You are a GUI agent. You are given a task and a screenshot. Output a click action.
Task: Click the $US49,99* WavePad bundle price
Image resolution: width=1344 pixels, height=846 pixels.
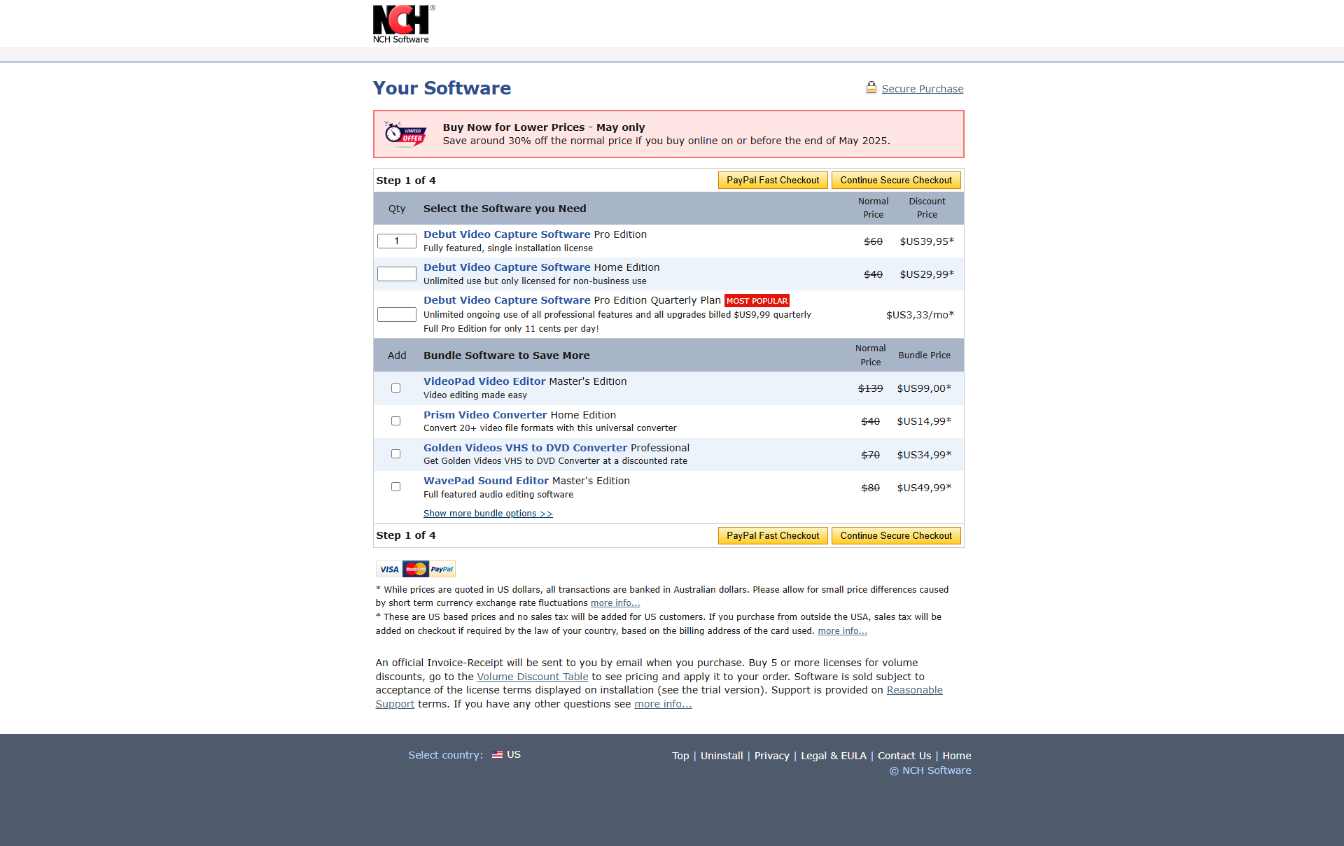pyautogui.click(x=924, y=488)
